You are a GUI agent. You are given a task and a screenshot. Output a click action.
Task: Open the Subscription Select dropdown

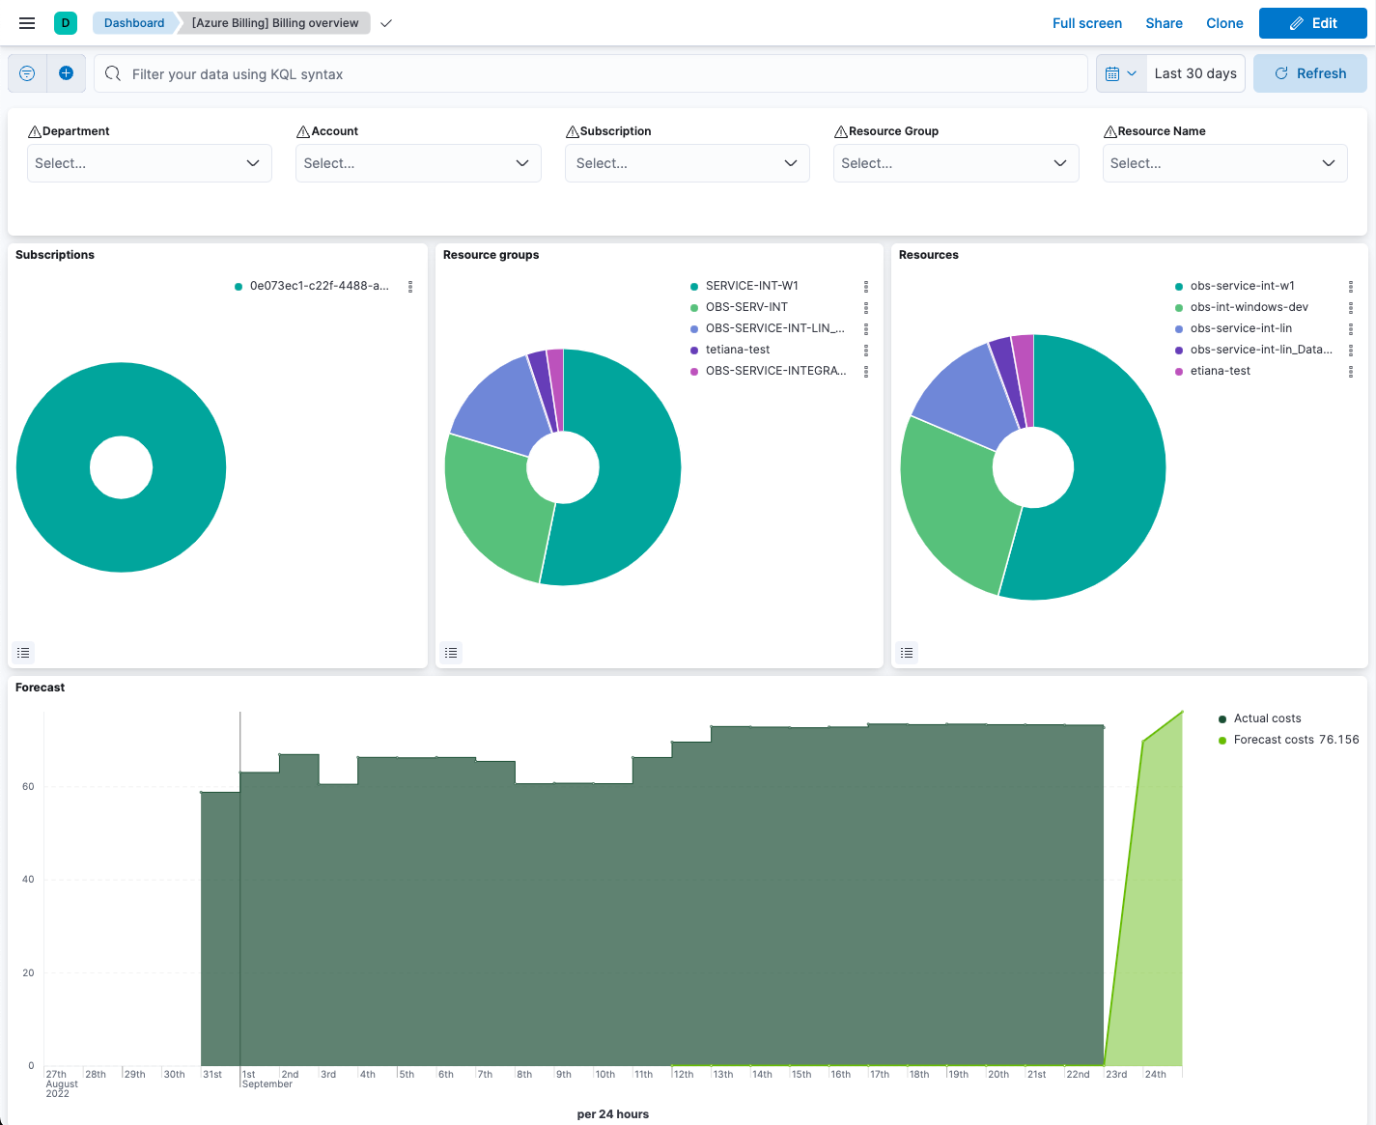tap(687, 162)
